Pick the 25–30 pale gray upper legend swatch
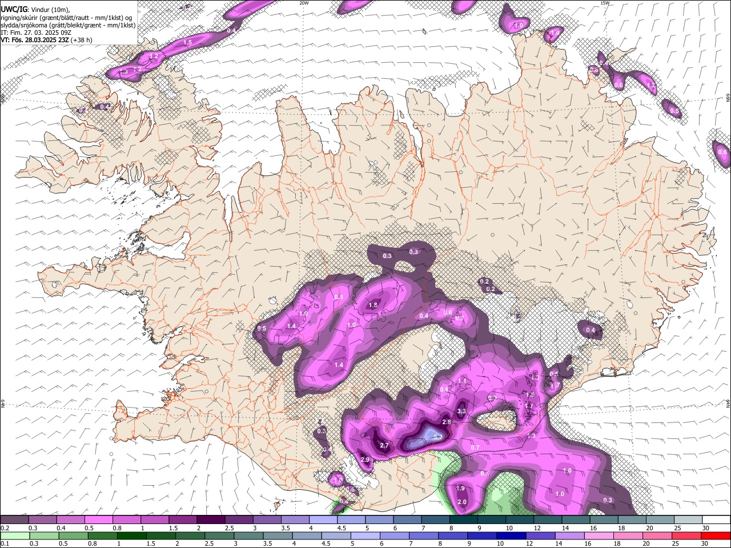The width and height of the screenshot is (731, 548). click(x=688, y=520)
